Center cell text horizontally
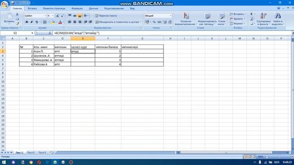This screenshot has height=165, width=294. pos(74,22)
